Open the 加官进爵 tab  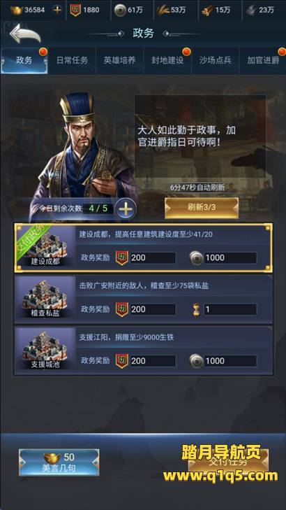263,61
